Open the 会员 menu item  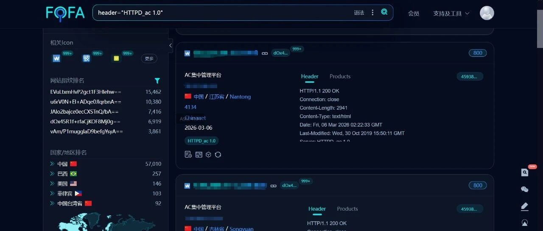click(x=414, y=13)
